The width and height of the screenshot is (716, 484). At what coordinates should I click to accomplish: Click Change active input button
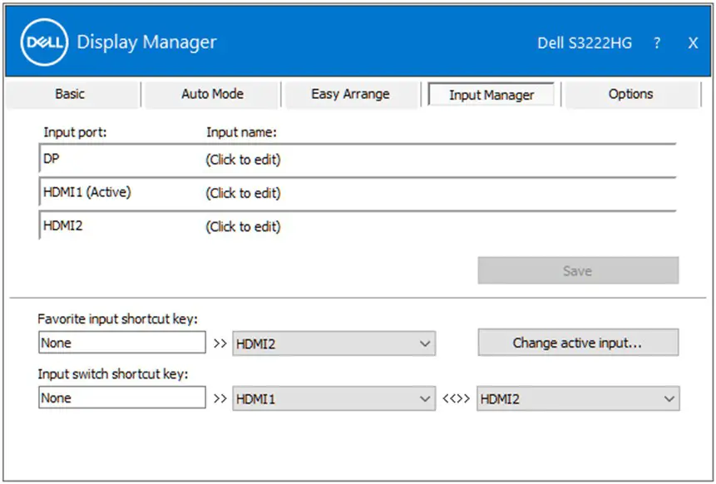[x=577, y=343]
